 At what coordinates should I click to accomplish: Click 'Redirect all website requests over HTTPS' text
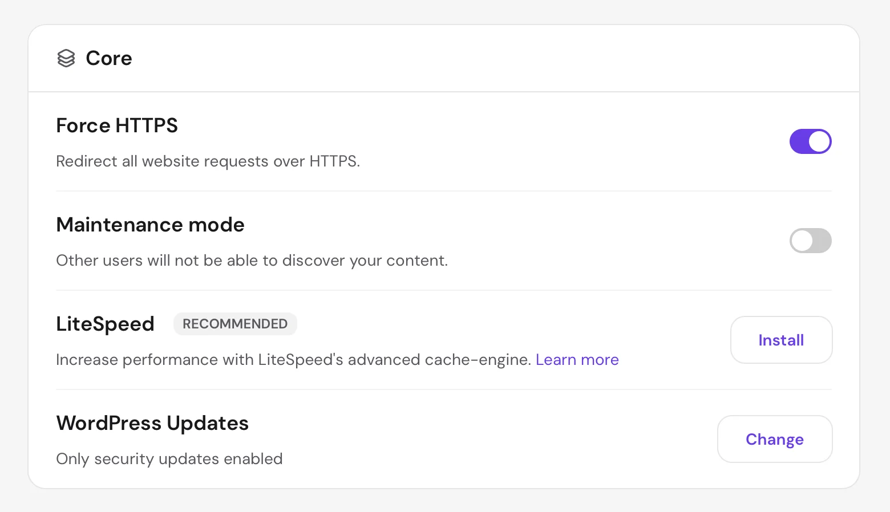click(x=208, y=161)
